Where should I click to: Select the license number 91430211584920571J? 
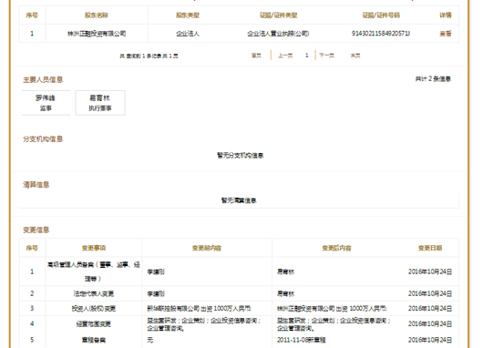click(x=381, y=34)
